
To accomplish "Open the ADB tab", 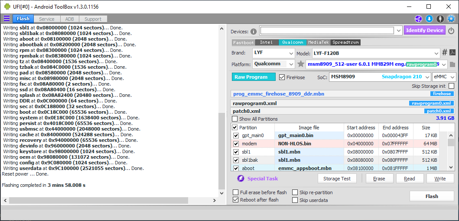I will tap(69, 19).
